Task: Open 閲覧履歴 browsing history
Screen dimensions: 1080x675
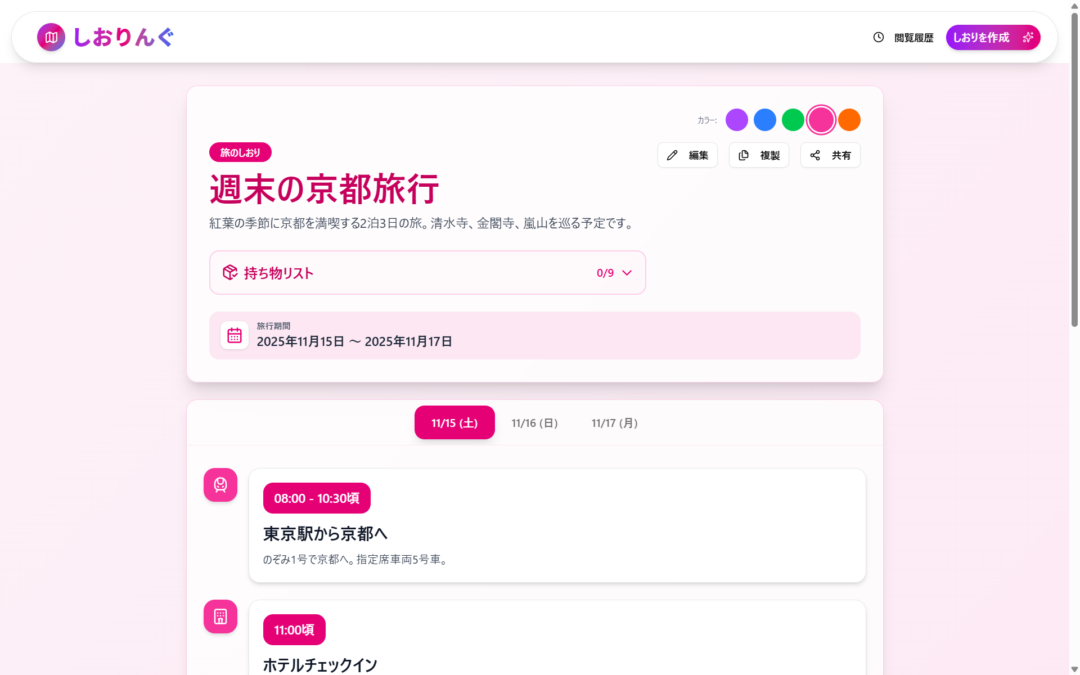Action: tap(903, 37)
